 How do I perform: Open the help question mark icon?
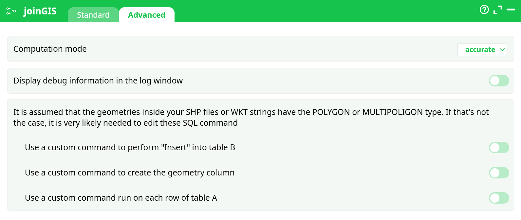click(x=484, y=10)
